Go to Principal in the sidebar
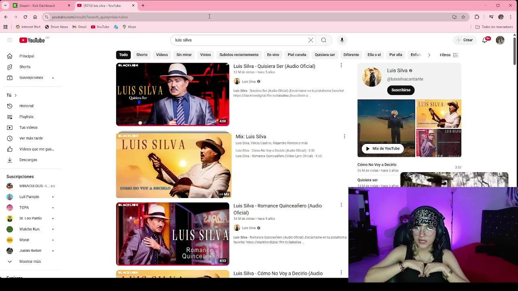 (27, 56)
